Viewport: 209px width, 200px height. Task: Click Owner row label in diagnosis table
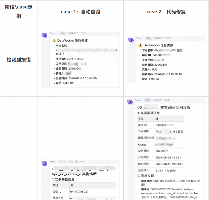point(142,145)
